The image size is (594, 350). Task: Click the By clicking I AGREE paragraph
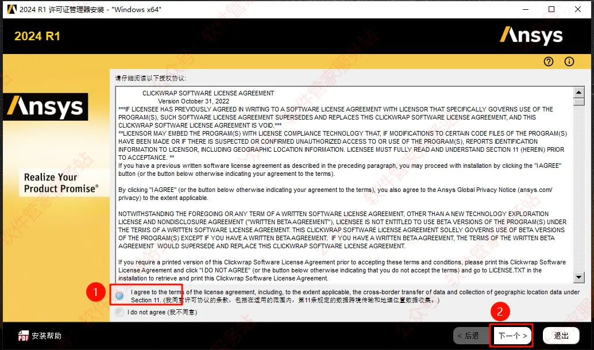coord(335,194)
